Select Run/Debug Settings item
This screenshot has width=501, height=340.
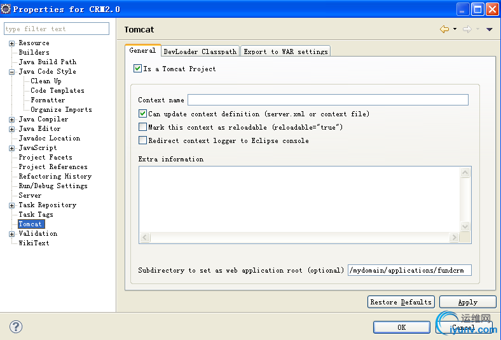click(x=53, y=186)
